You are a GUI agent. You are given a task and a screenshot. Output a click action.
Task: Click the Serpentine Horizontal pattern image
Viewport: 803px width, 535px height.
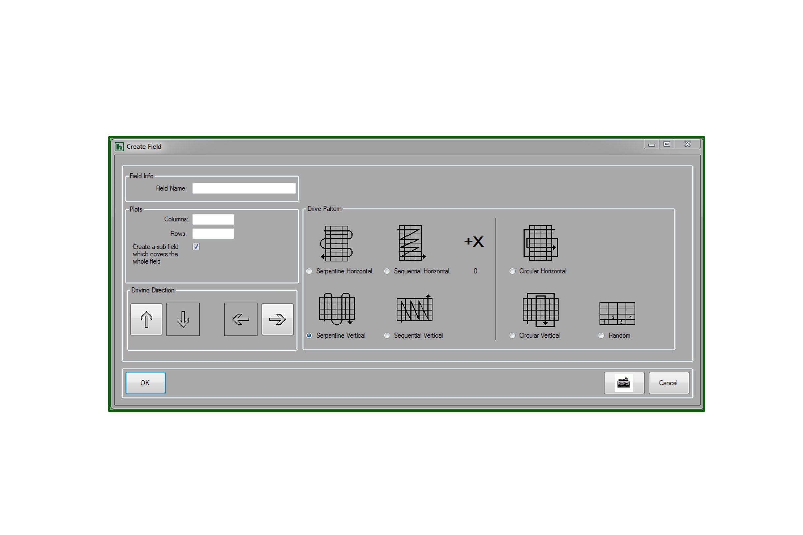coord(336,243)
